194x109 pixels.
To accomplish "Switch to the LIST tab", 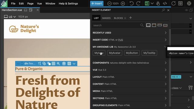I will 96,18.
